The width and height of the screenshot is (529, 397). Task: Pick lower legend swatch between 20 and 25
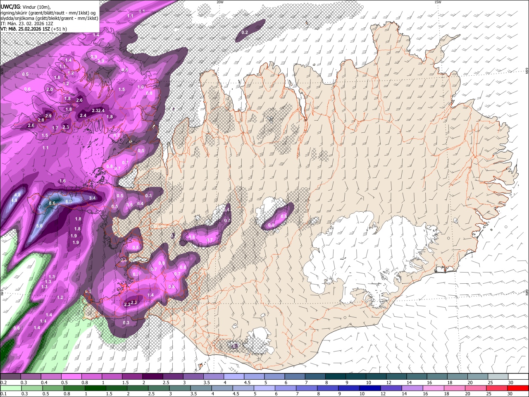pos(476,388)
